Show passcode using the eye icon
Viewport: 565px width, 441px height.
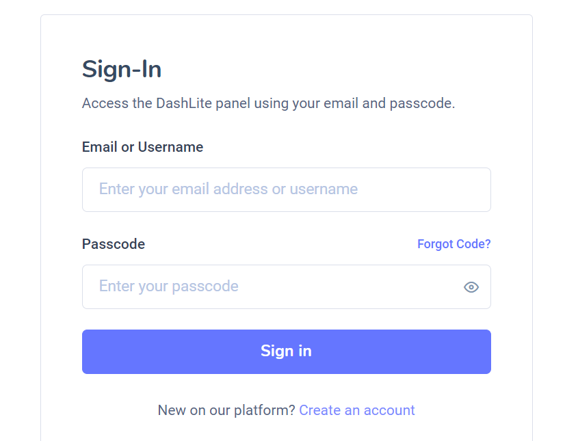pos(471,287)
